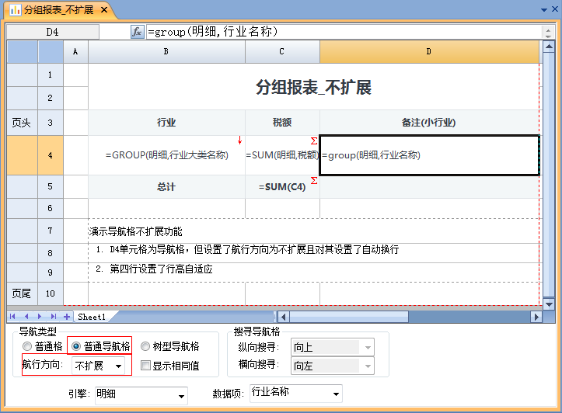This screenshot has width=562, height=413.
Task: Expand the 引擎 dropdown showing 明细
Action: [x=140, y=395]
